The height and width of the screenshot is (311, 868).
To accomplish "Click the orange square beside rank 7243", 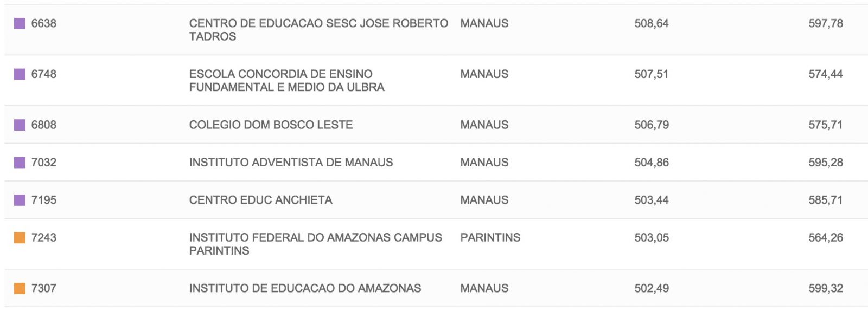I will coord(20,237).
